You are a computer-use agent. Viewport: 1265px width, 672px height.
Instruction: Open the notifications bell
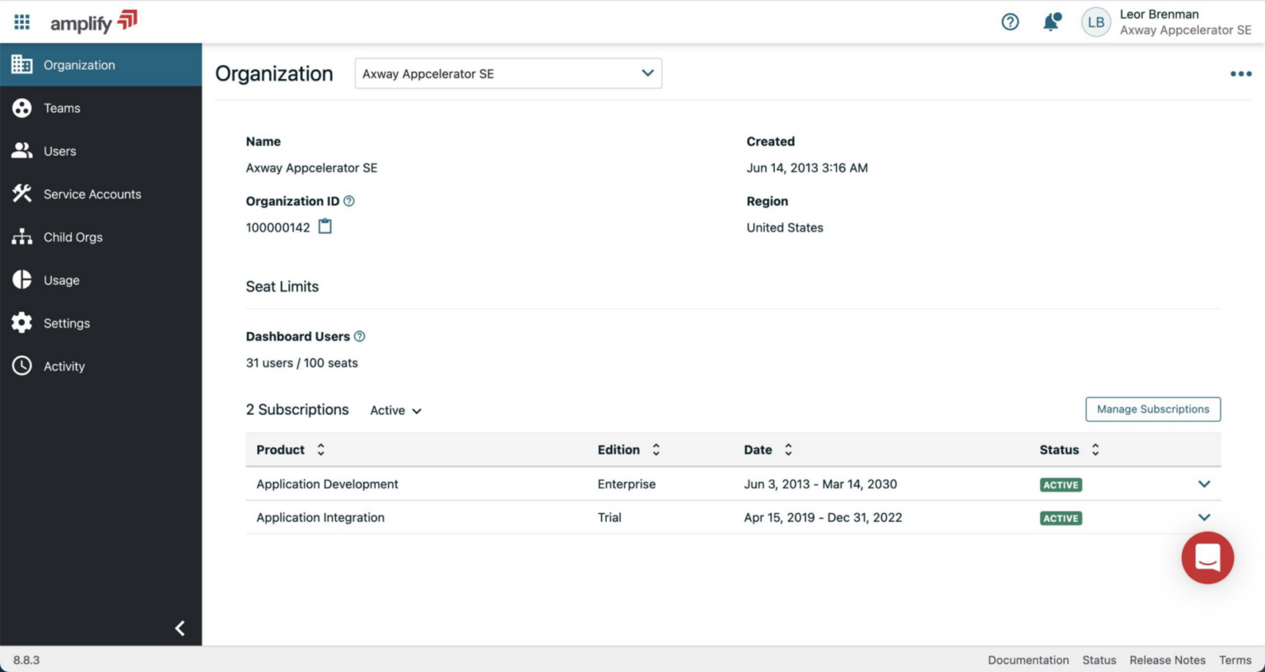tap(1051, 22)
